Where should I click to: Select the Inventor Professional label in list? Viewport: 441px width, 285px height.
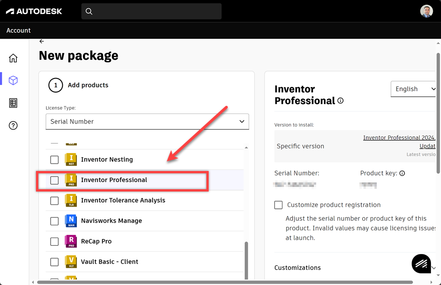(114, 180)
